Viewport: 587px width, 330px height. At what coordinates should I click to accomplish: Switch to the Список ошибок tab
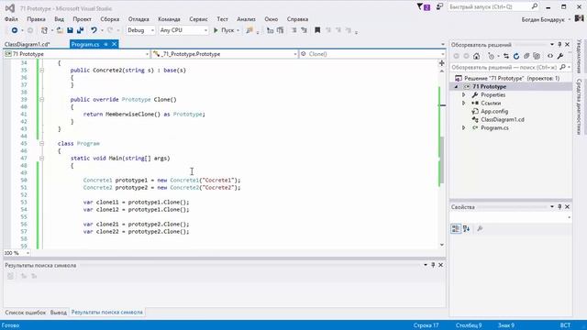point(25,313)
